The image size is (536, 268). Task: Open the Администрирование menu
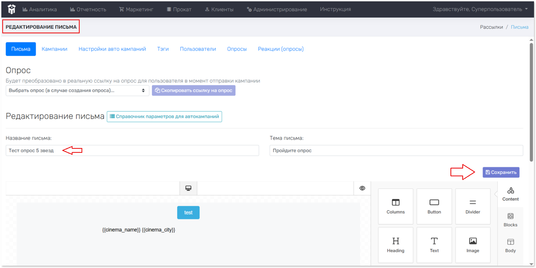pyautogui.click(x=277, y=9)
